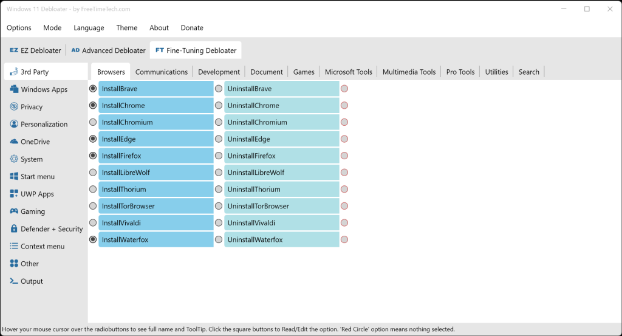Screen dimensions: 622x336
Task: Click the InstallTorBrowser option button
Action: pyautogui.click(x=156, y=206)
